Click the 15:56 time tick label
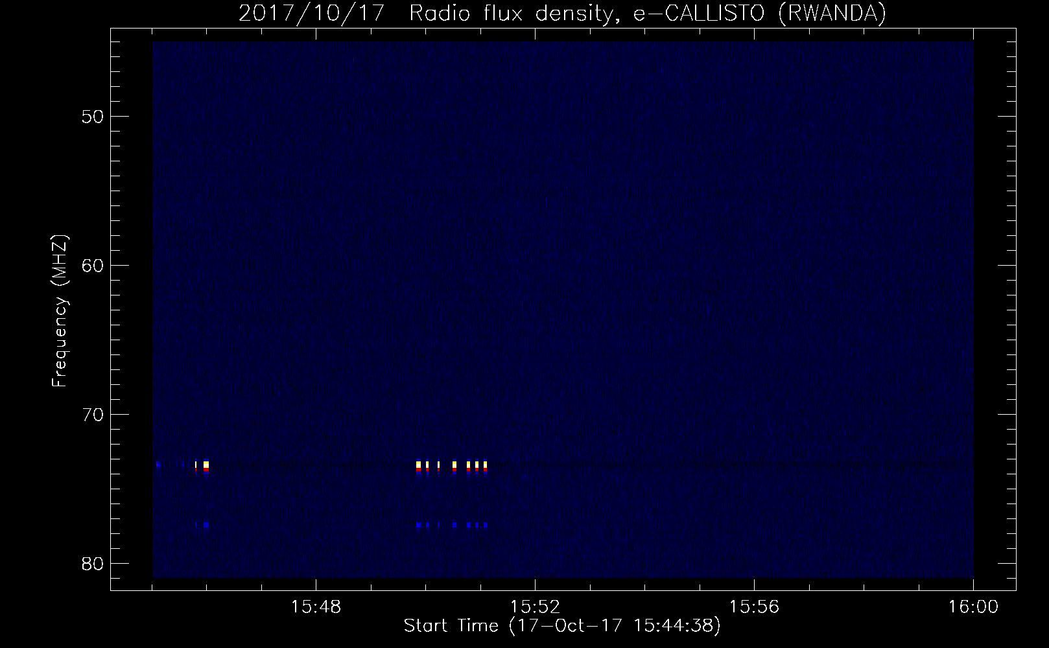Image resolution: width=1049 pixels, height=648 pixels. tap(754, 607)
